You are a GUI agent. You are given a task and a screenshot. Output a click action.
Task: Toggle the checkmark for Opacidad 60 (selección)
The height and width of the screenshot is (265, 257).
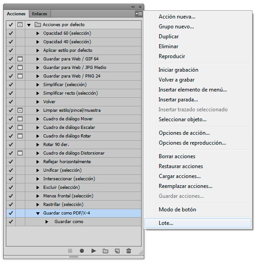coord(11,33)
